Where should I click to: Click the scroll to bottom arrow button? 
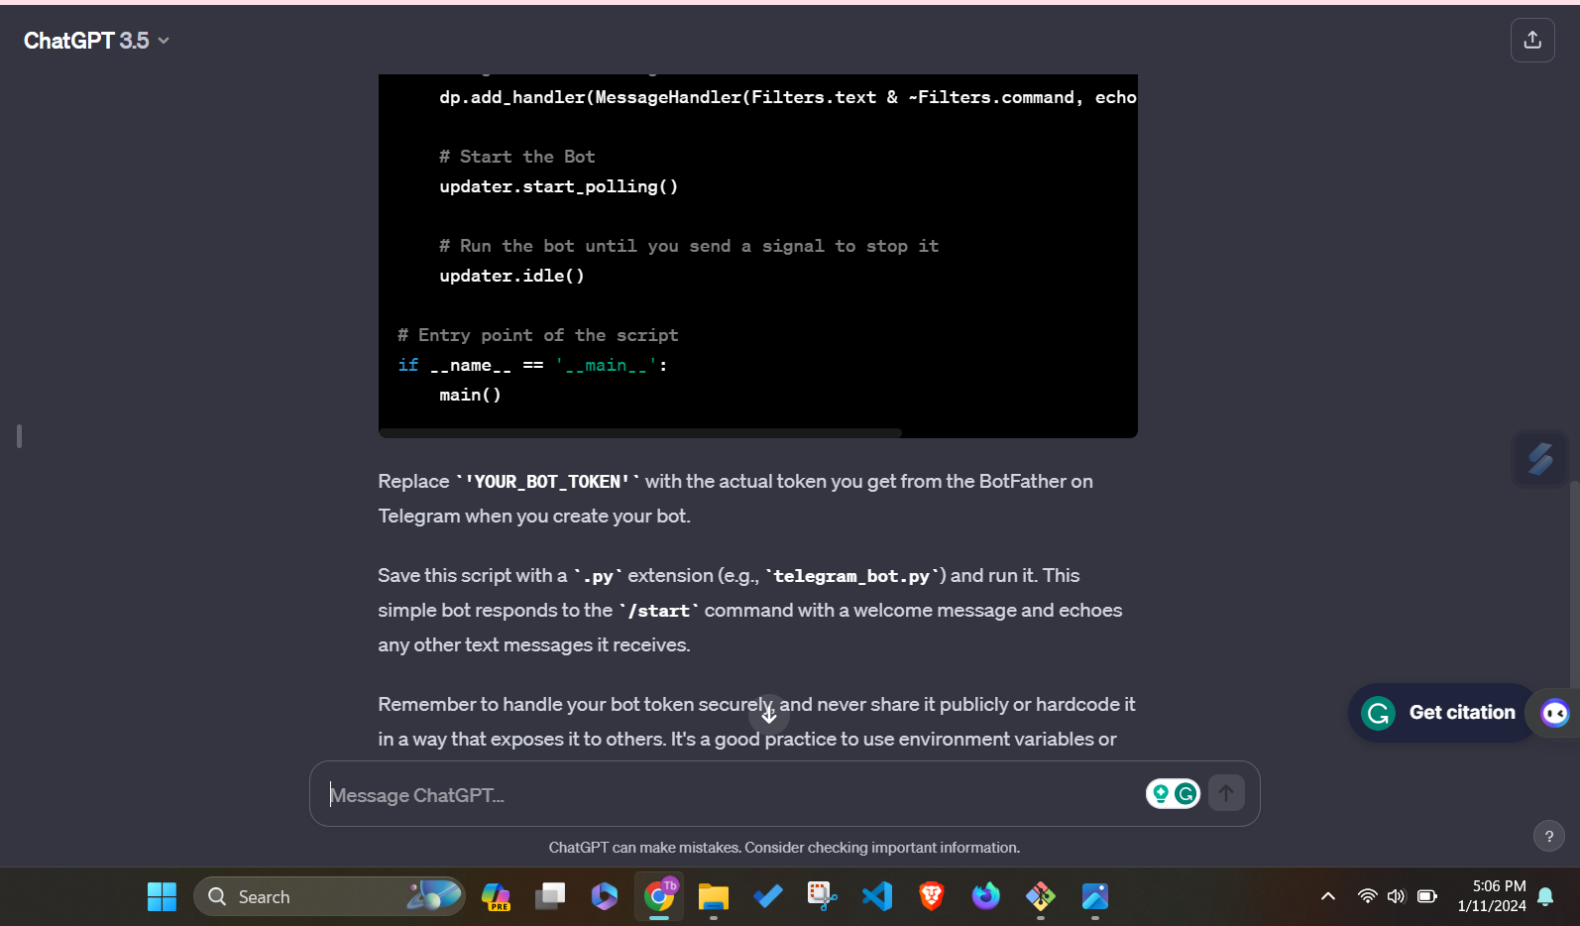769,714
